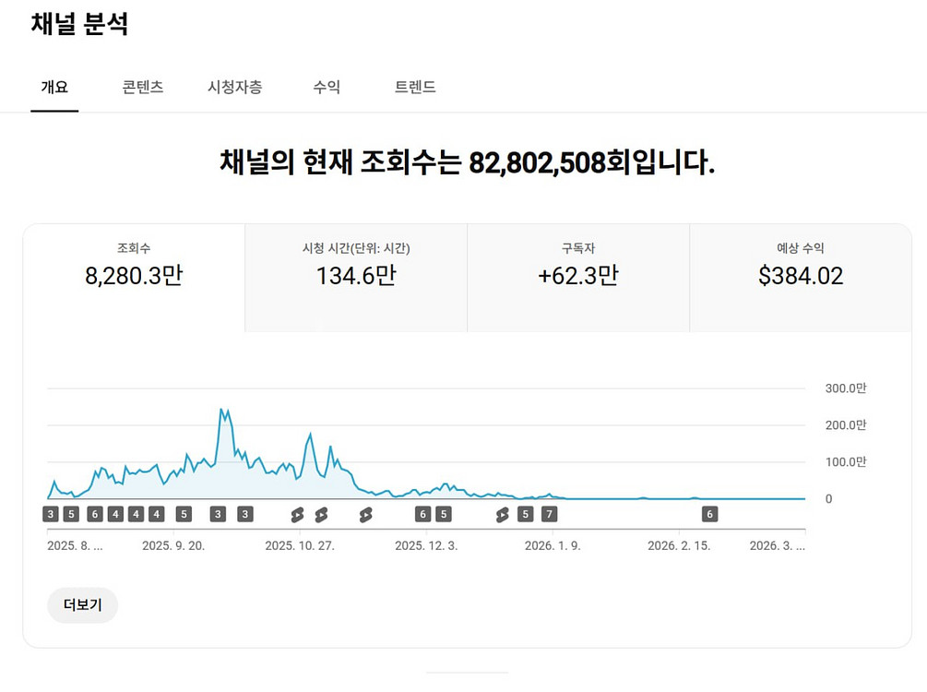Click the Shorts marker directly above the 2025. 10. 27. label

point(297,514)
